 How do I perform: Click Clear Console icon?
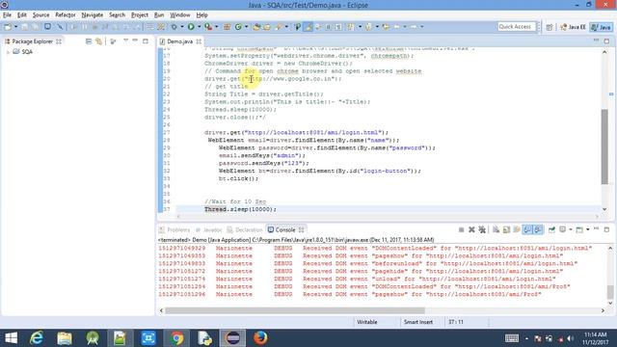tap(496, 229)
